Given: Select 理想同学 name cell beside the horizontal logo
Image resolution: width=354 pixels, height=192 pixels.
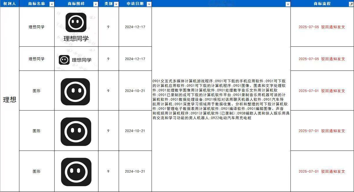Looking at the screenshot, I should click(x=37, y=59).
